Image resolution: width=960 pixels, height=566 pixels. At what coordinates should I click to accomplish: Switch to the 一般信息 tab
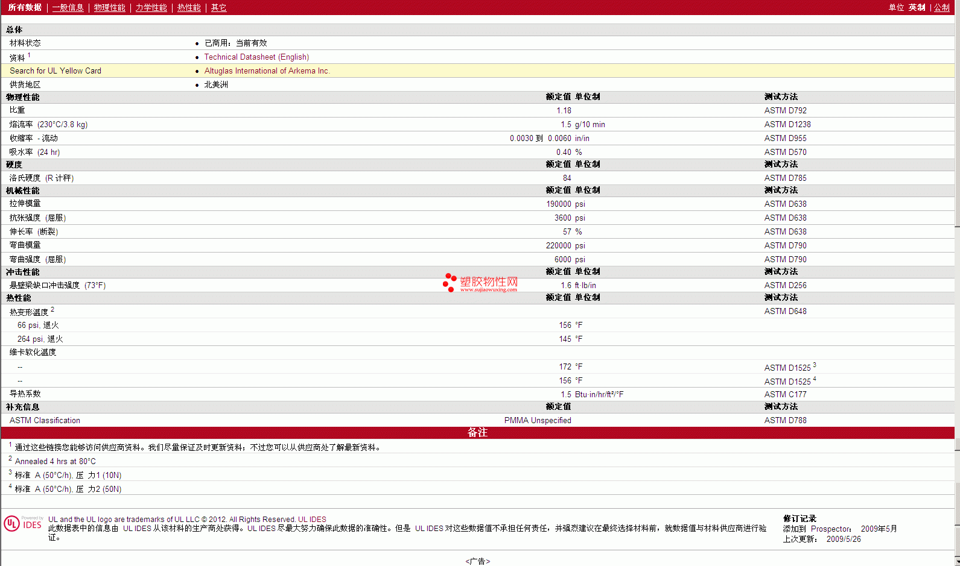[68, 7]
